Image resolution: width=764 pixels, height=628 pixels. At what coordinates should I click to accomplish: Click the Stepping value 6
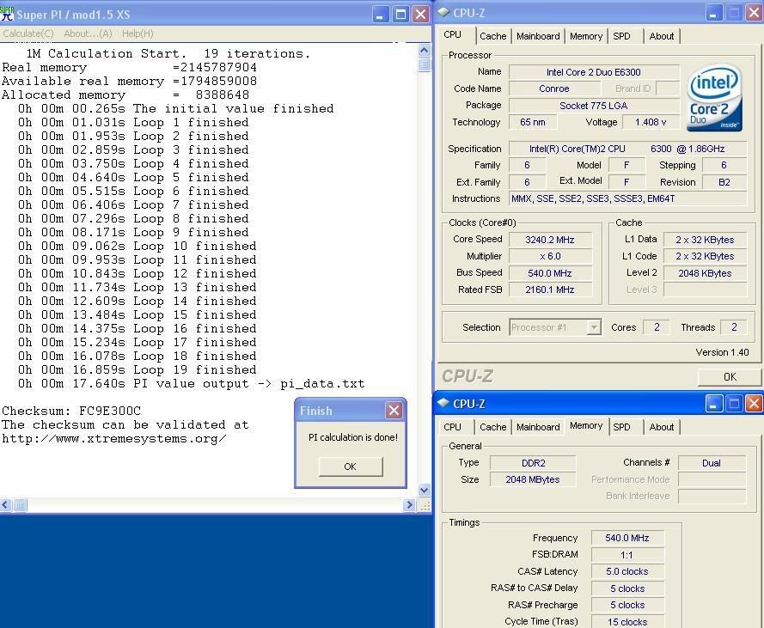coord(724,165)
